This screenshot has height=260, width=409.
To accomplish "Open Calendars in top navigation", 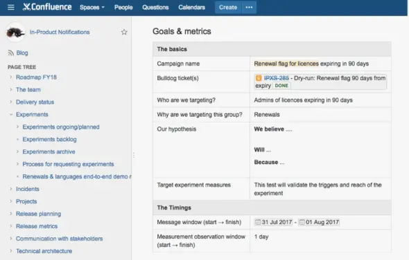I will point(192,8).
